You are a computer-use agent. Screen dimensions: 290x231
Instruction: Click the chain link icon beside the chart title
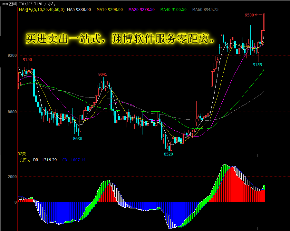5,4
